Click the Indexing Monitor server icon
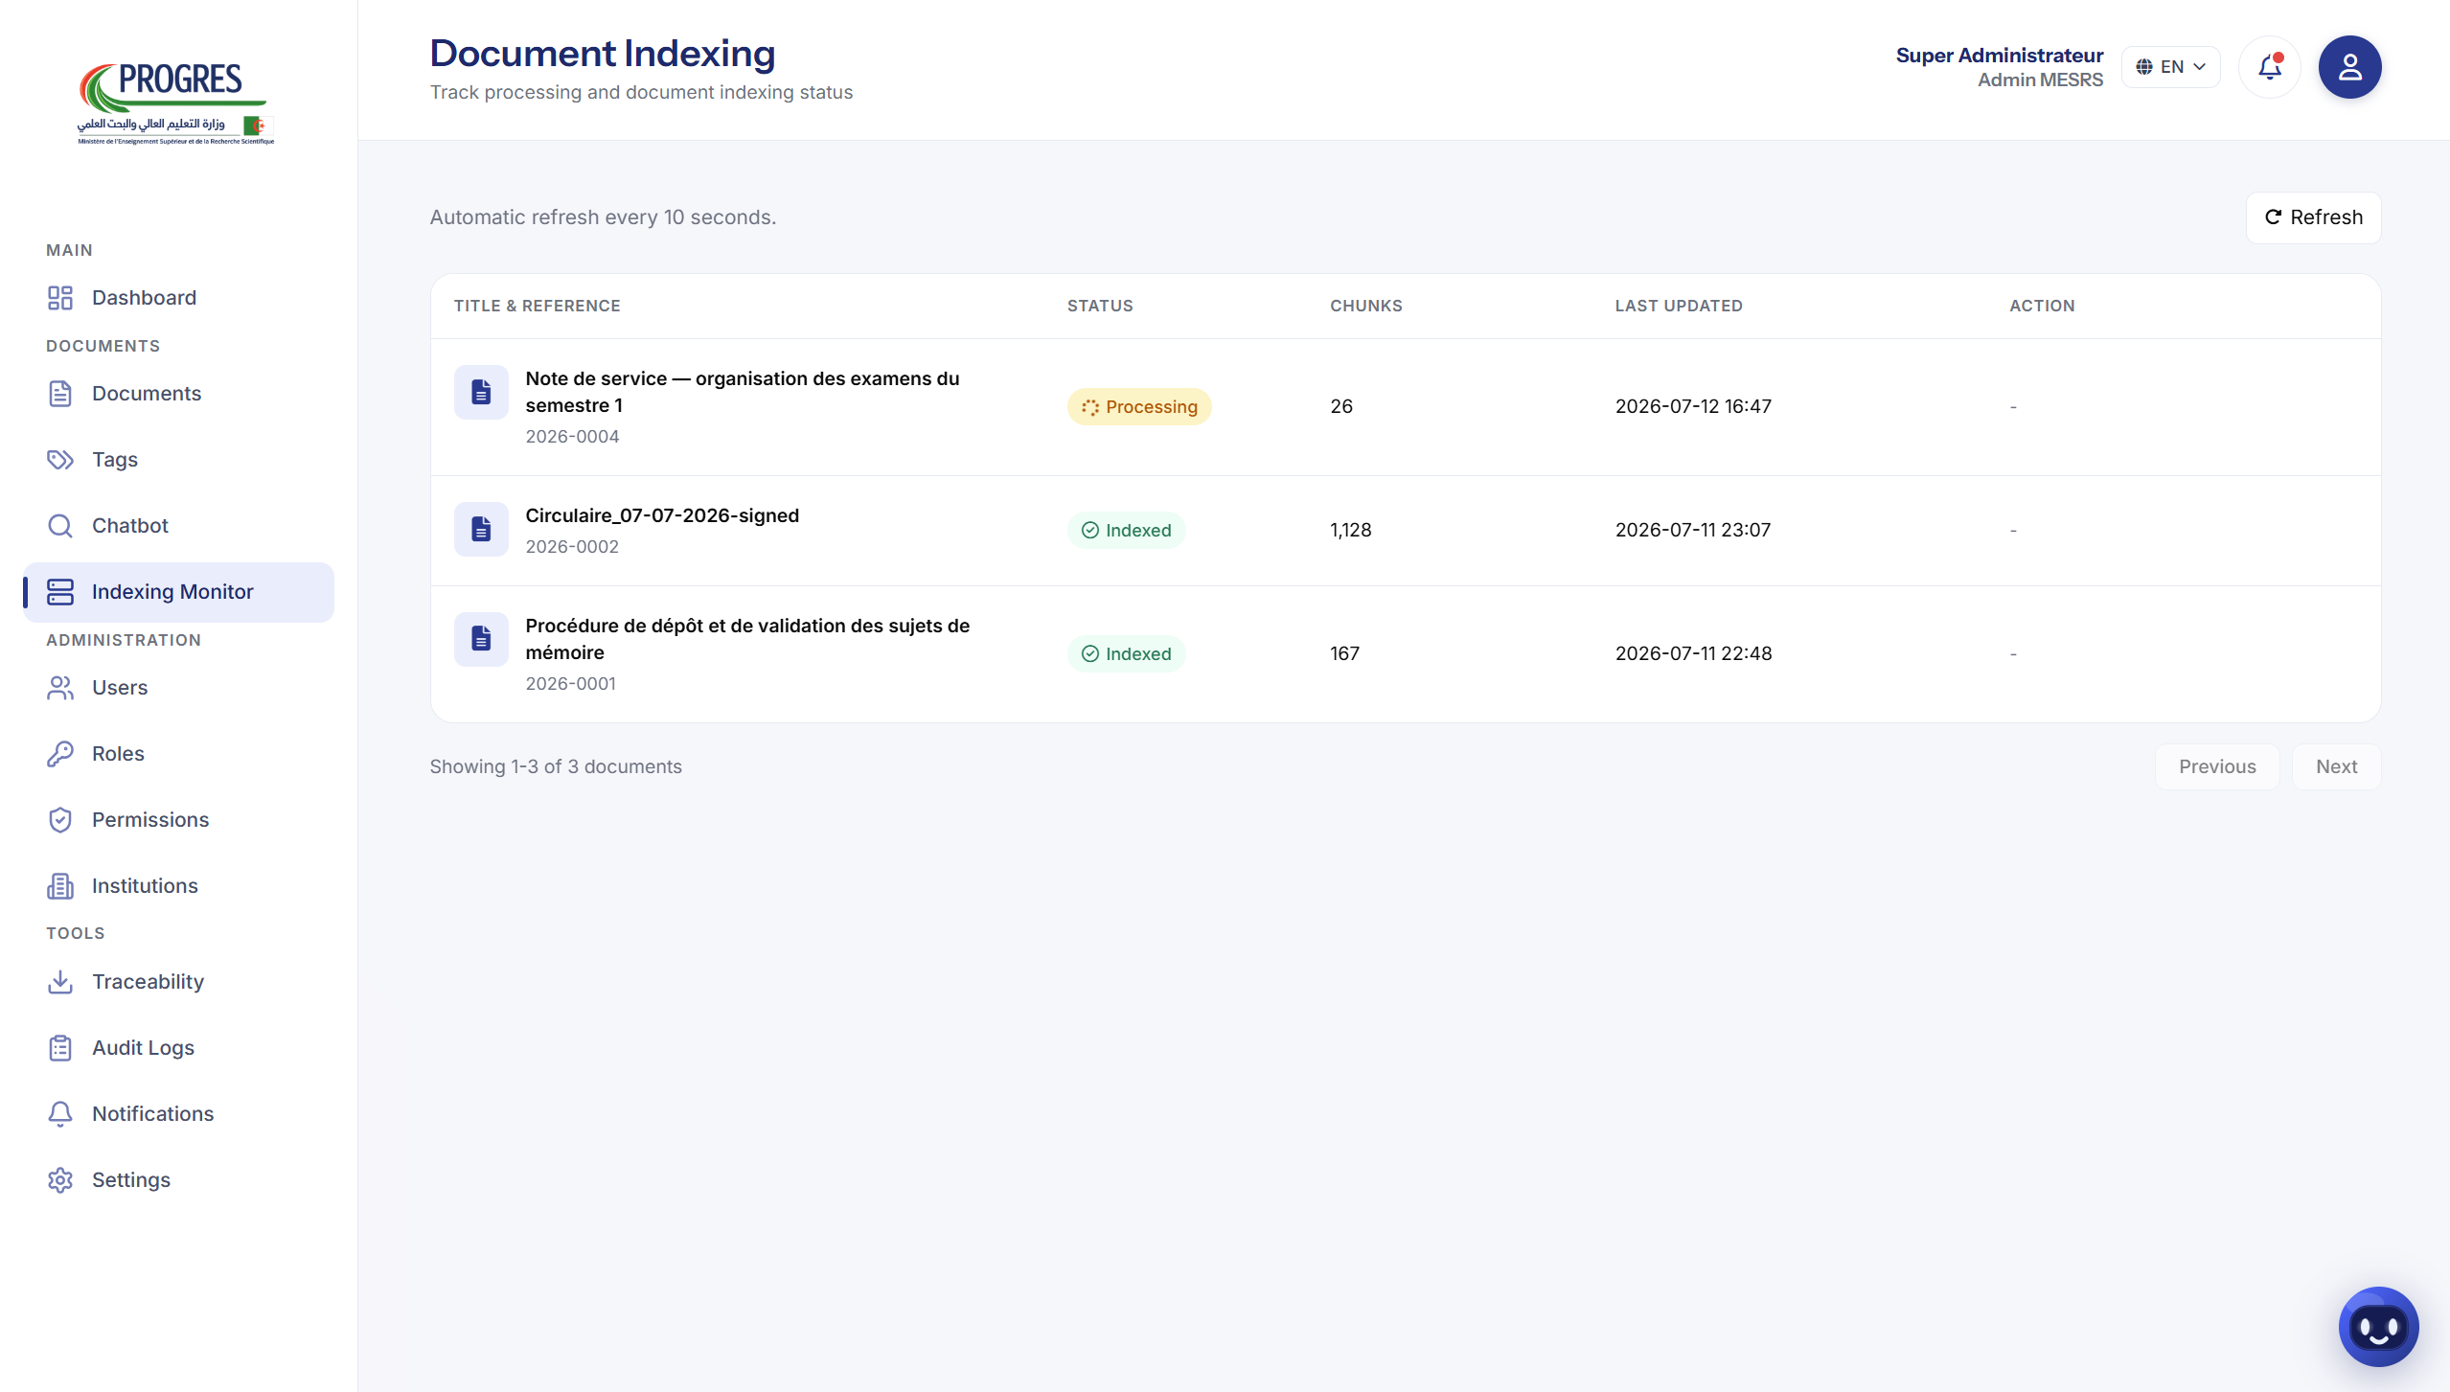 click(60, 592)
